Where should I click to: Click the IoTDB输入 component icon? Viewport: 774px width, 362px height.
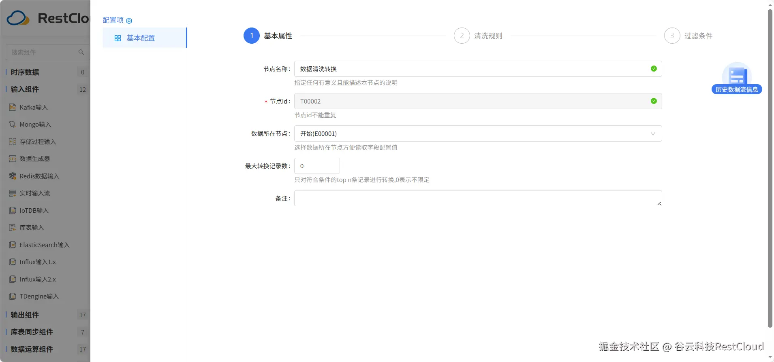click(x=13, y=210)
